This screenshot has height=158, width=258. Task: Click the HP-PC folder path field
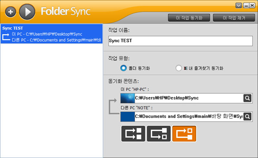tap(189, 98)
